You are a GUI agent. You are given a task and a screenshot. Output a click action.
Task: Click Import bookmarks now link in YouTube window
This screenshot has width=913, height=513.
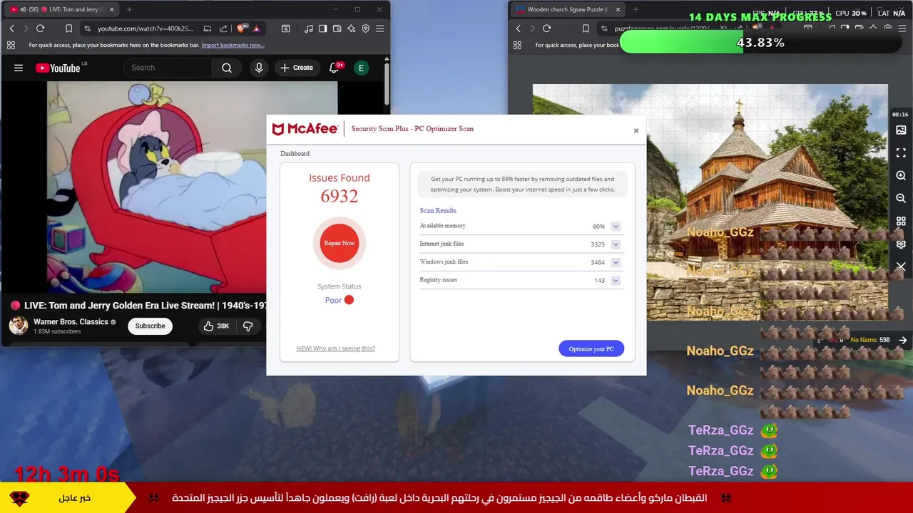(x=233, y=45)
